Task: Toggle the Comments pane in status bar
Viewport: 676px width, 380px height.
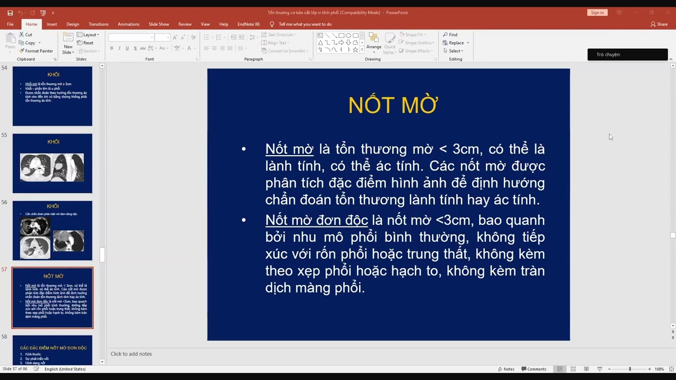Action: (x=533, y=369)
